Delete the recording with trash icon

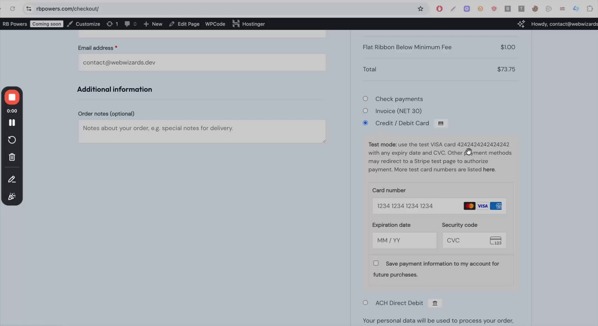(12, 157)
